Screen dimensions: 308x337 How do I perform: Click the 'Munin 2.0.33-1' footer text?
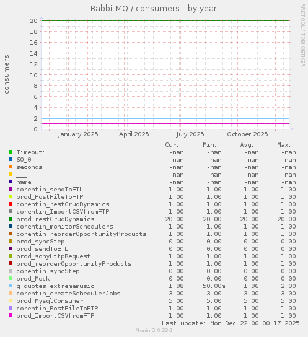tap(154, 330)
